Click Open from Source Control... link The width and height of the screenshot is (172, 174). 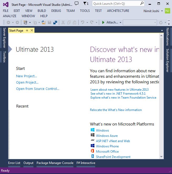pyautogui.click(x=38, y=89)
